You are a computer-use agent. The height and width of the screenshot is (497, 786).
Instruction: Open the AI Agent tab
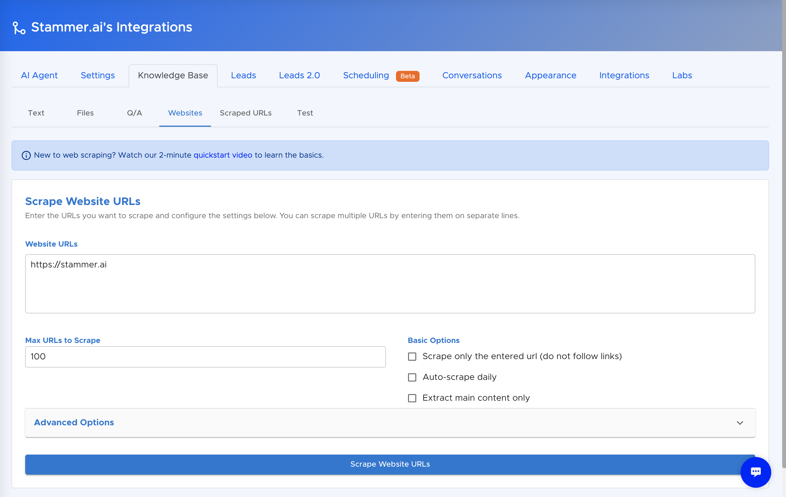pyautogui.click(x=39, y=75)
